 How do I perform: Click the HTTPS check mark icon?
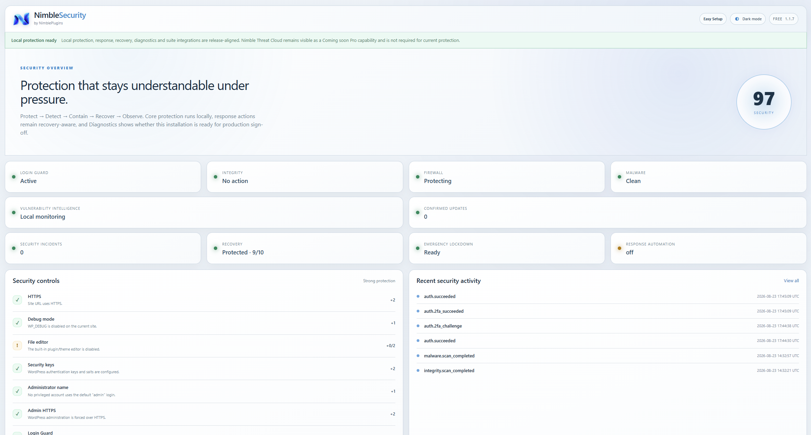point(17,300)
